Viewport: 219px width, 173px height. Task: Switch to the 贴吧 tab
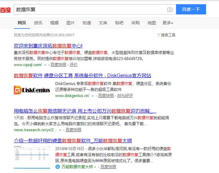coord(119,23)
